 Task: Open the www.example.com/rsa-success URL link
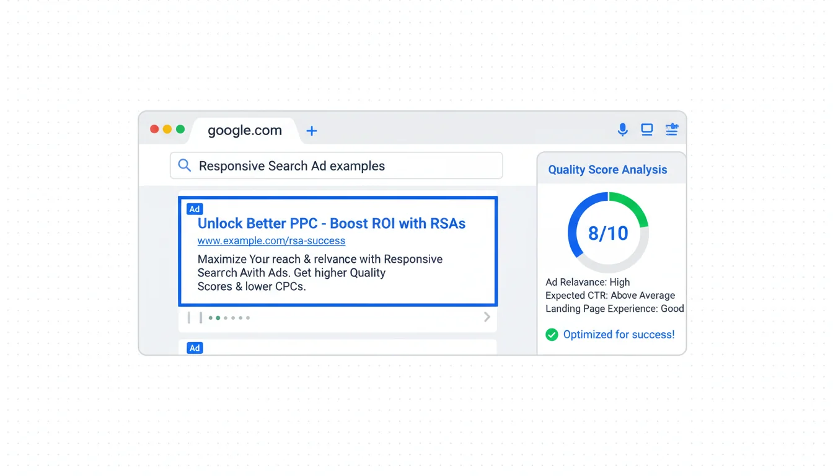click(x=271, y=240)
